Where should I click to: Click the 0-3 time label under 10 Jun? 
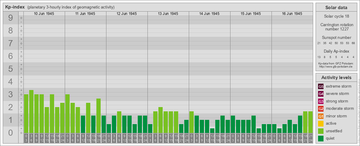pos(26,139)
